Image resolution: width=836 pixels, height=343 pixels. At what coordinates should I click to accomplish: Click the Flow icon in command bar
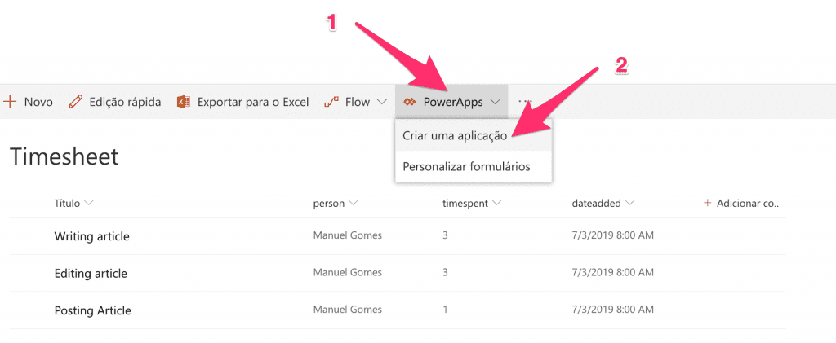[331, 102]
